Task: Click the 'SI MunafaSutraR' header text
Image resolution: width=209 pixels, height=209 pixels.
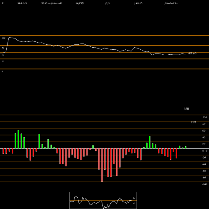Action: pos(51,3)
